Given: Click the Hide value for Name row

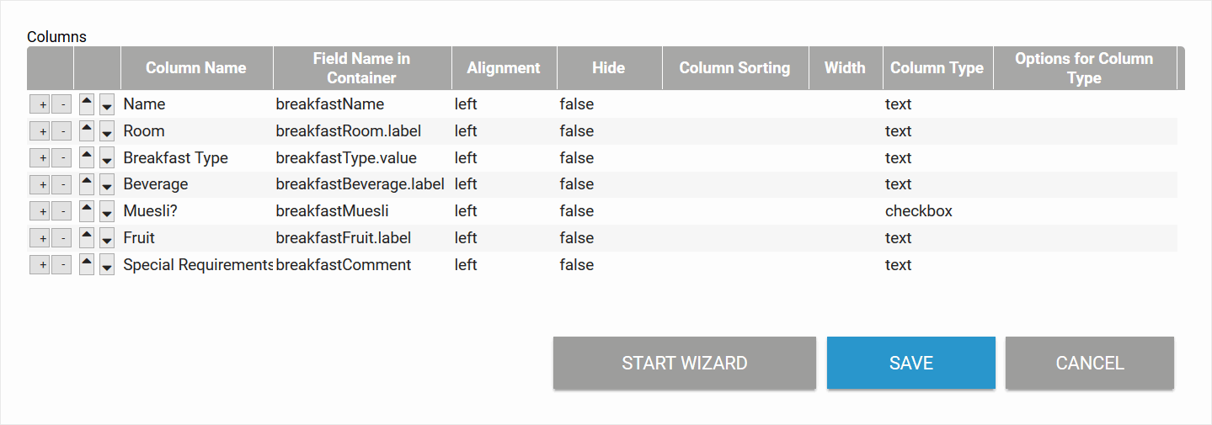Looking at the screenshot, I should (576, 104).
